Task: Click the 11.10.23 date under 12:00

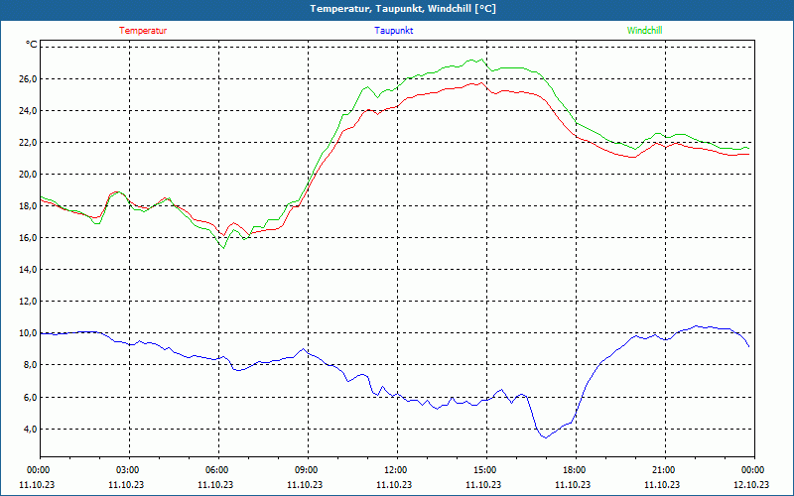Action: pos(394,484)
